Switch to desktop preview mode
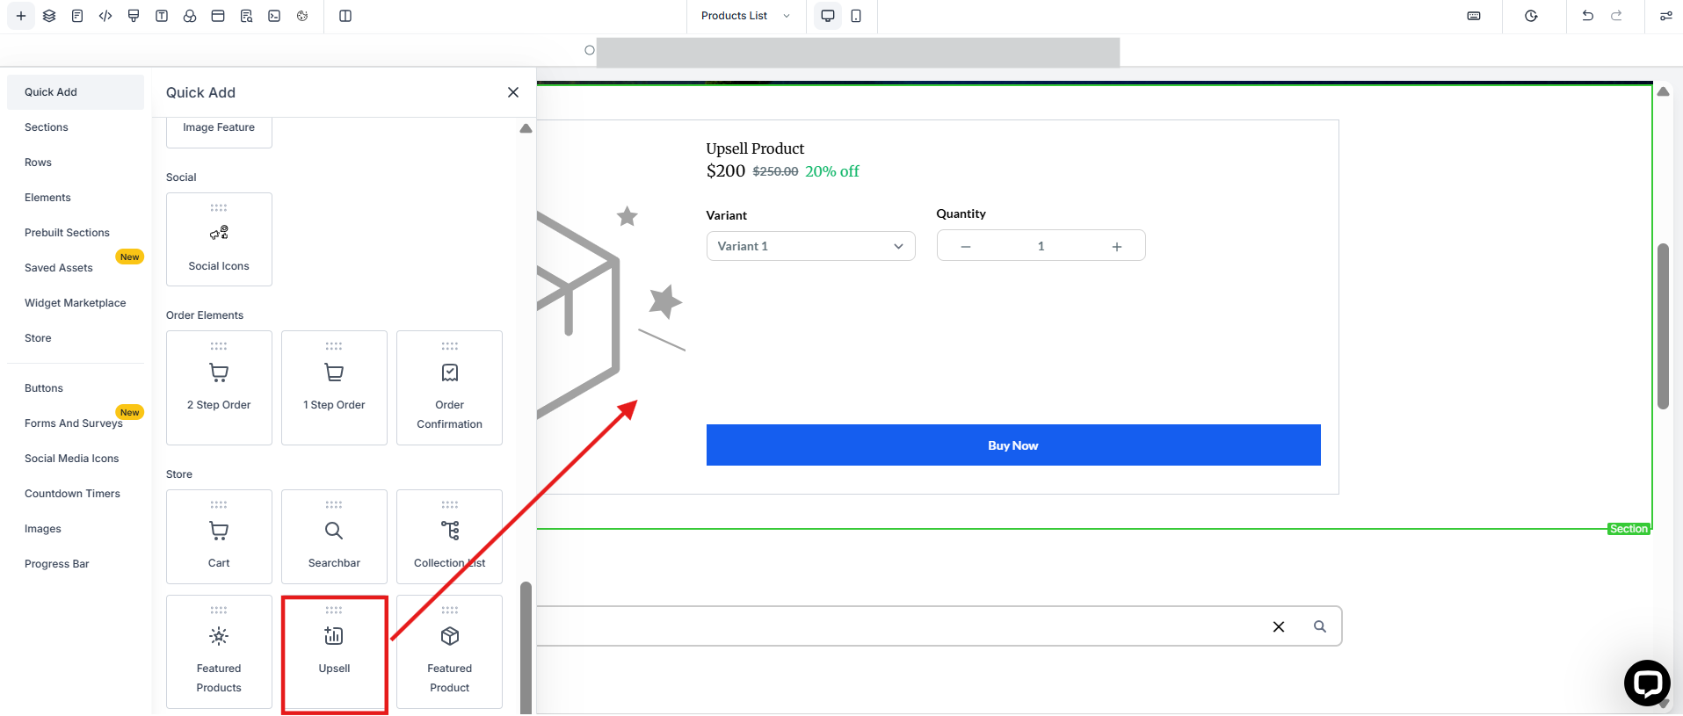The image size is (1683, 716). (827, 16)
